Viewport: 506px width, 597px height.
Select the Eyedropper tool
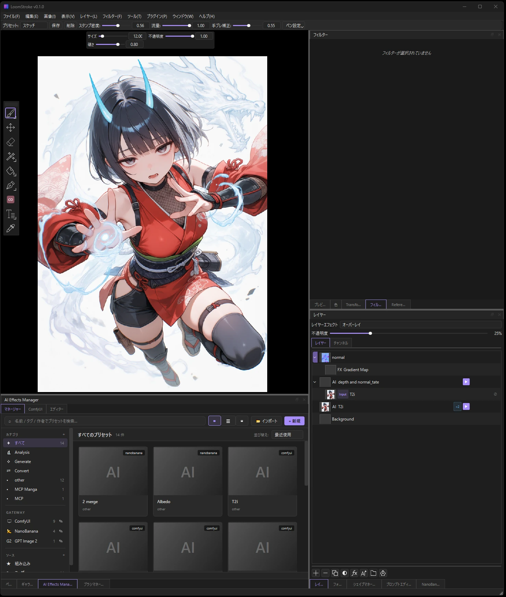tap(11, 228)
